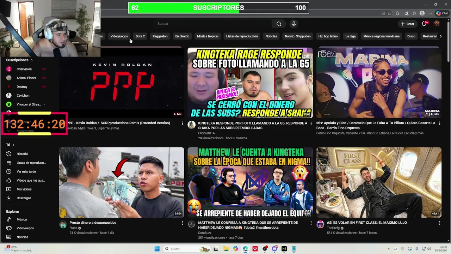Play Marina Barrio Fino mix thumbnail
Viewport: 451px width, 254px height.
[x=379, y=83]
